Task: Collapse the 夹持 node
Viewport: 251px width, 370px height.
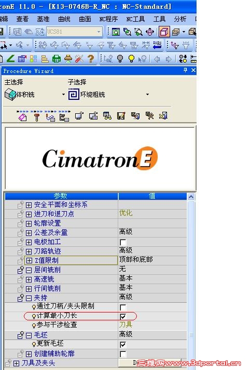Action: coord(29,298)
